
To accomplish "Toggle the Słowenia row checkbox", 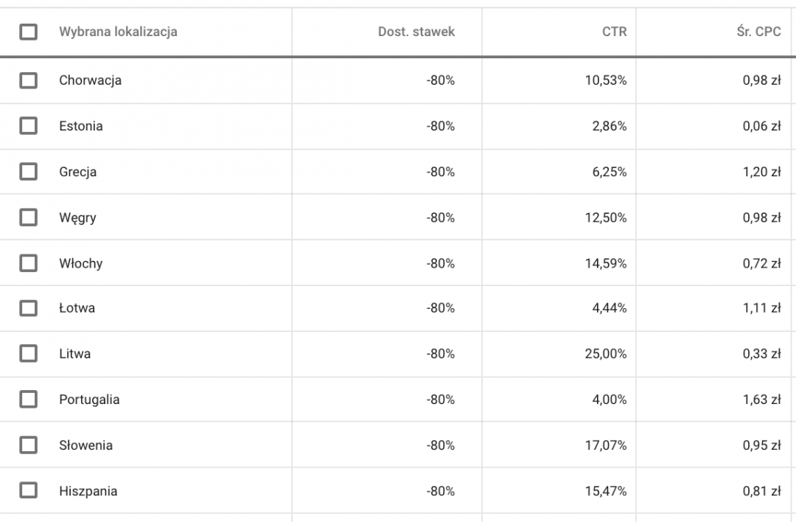I will point(28,445).
